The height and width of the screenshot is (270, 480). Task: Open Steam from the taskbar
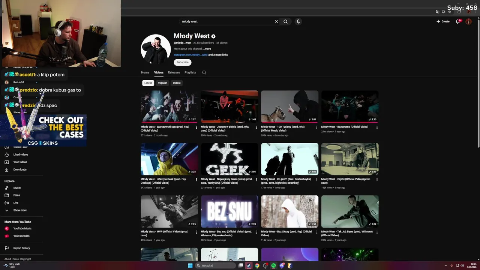pyautogui.click(x=249, y=265)
